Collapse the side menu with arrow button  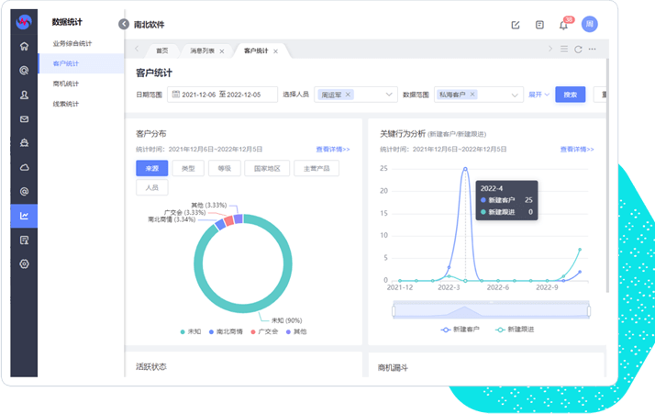pos(124,25)
